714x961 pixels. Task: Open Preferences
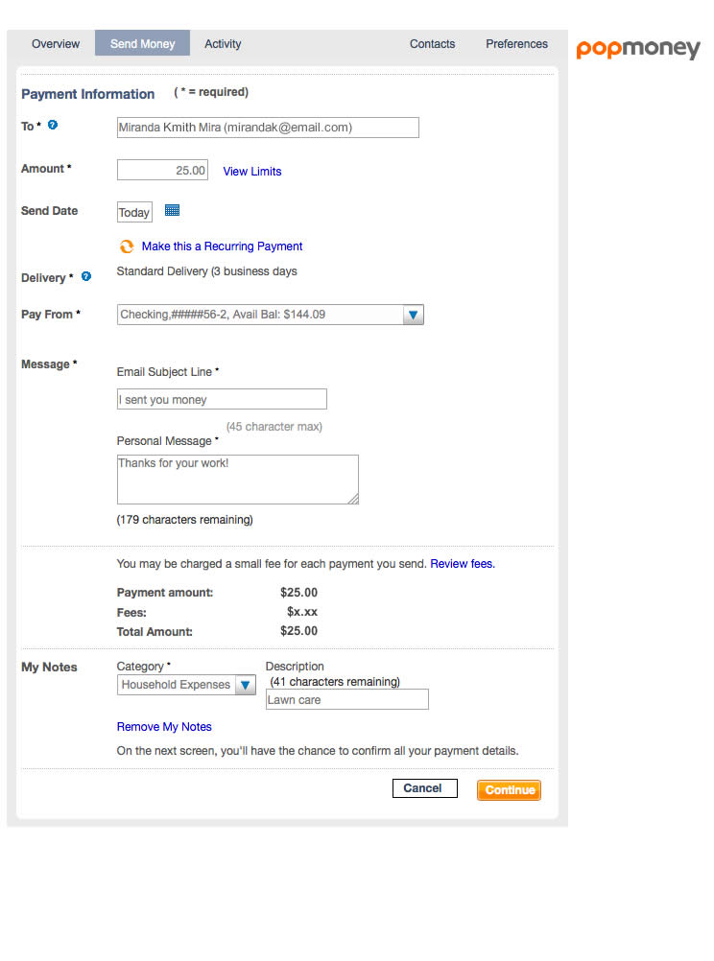click(x=516, y=43)
